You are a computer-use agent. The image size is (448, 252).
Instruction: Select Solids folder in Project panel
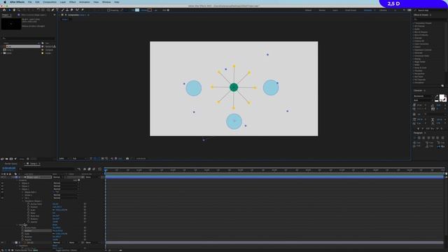[x=9, y=53]
